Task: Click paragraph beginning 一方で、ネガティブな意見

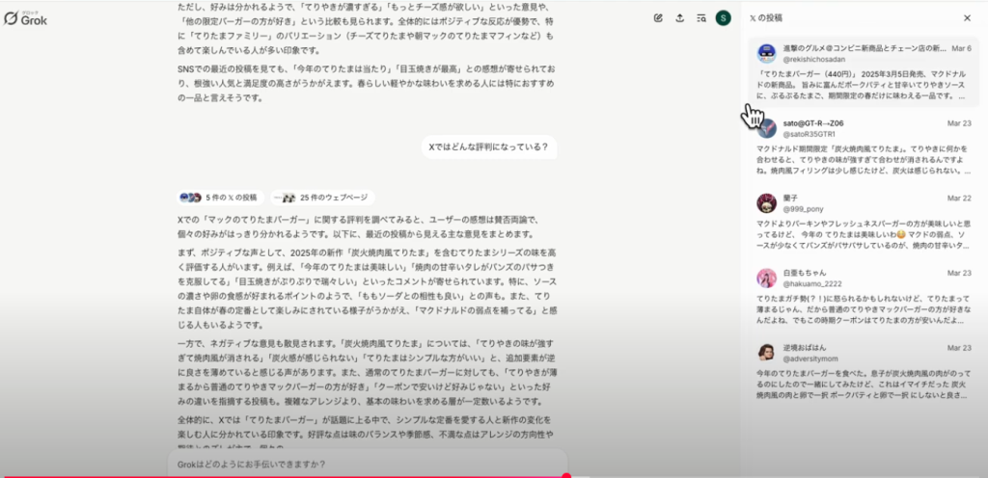Action: [x=368, y=372]
